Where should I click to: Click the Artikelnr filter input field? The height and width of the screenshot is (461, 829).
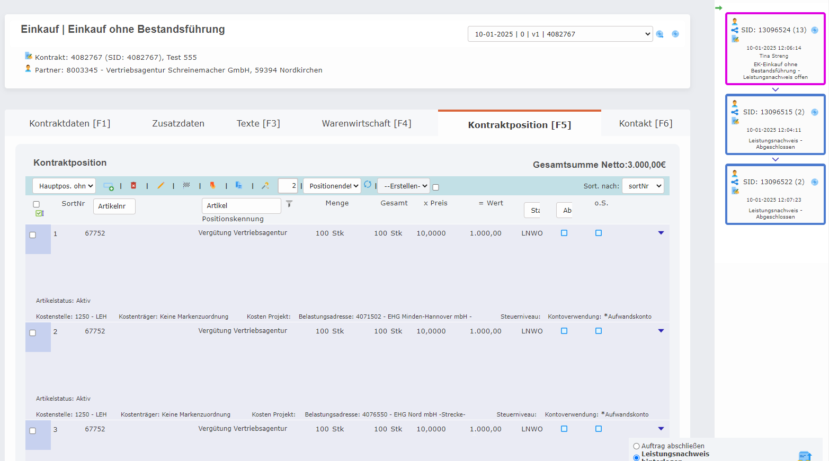click(114, 206)
